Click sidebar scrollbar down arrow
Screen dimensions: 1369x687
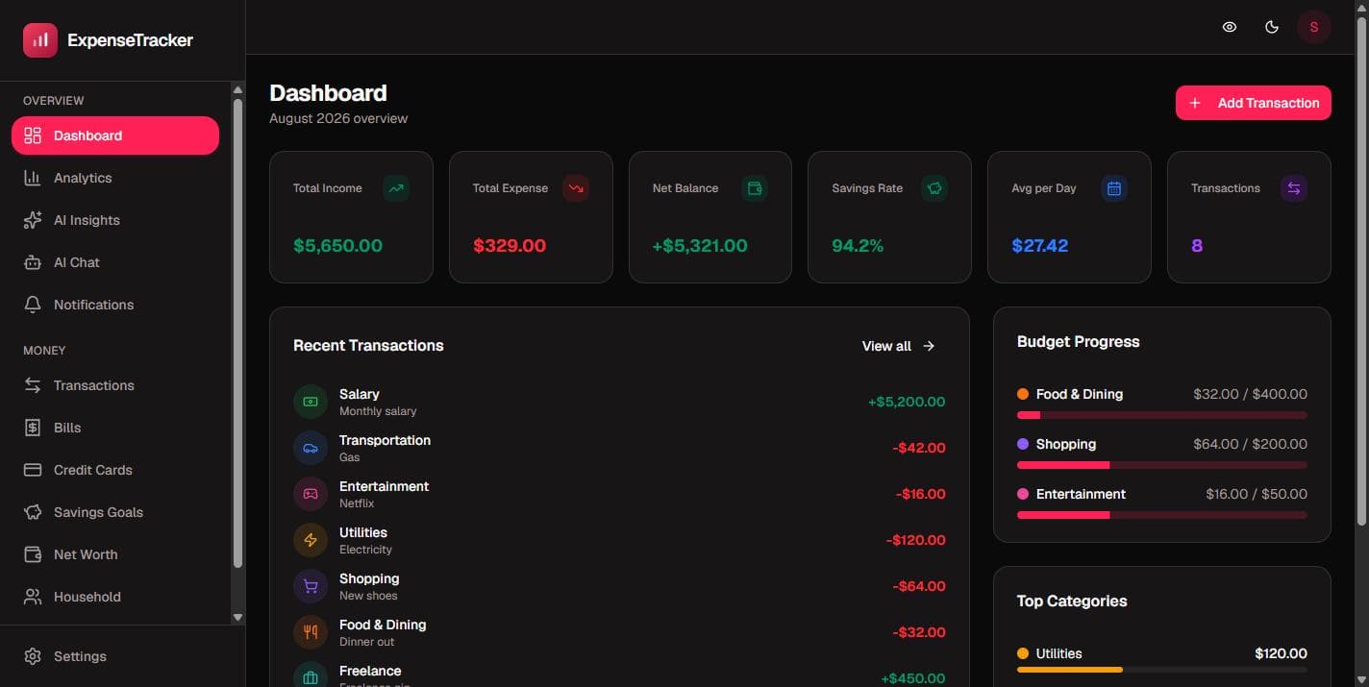(238, 617)
